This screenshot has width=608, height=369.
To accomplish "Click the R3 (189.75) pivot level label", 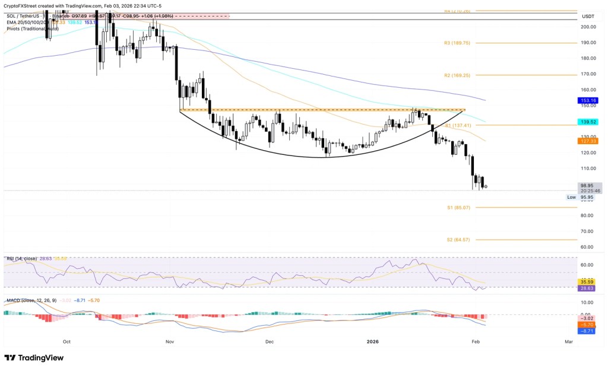I will 457,43.
